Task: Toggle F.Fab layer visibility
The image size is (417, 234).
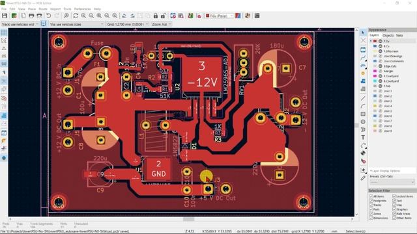Action: point(381,86)
